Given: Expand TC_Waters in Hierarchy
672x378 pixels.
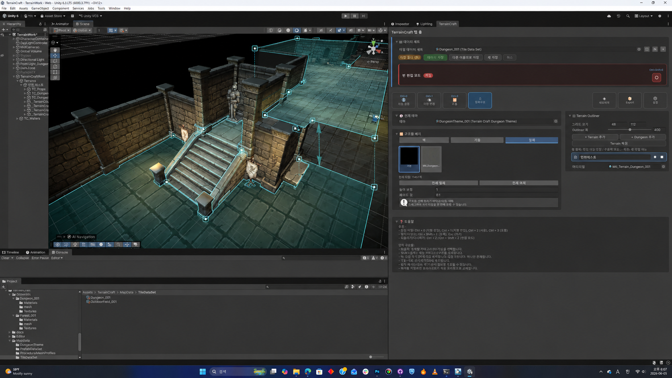Looking at the screenshot, I should point(17,119).
